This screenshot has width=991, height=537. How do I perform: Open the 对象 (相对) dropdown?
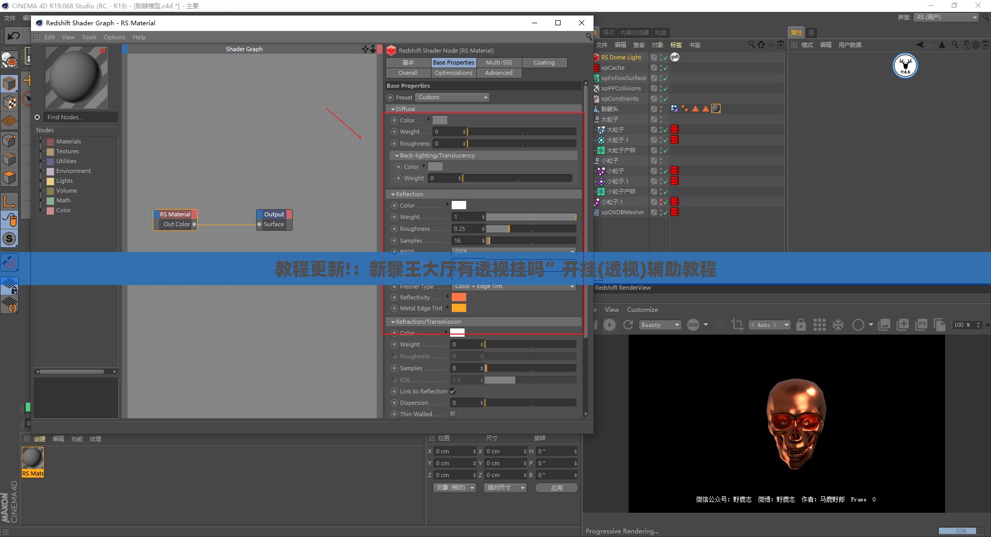point(454,487)
